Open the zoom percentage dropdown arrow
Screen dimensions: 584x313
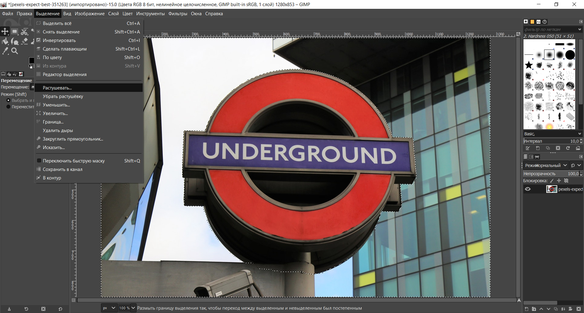[x=133, y=308]
